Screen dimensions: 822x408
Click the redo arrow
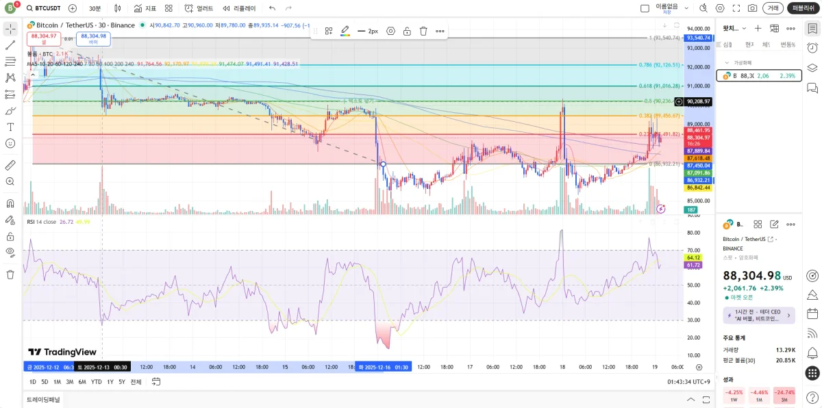point(288,8)
